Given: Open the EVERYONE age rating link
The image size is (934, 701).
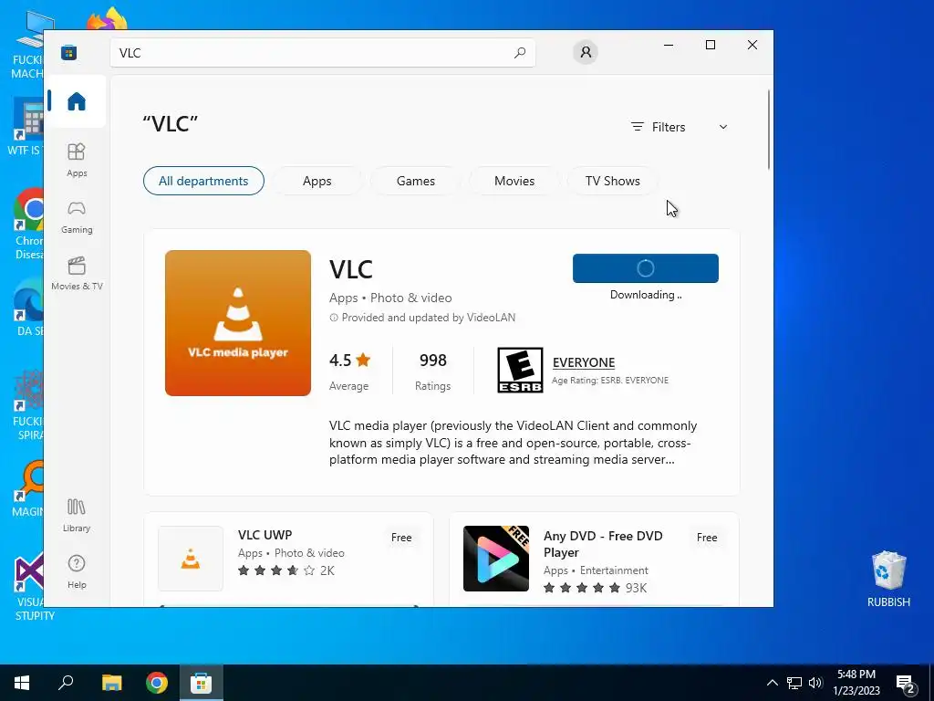Looking at the screenshot, I should pyautogui.click(x=584, y=362).
